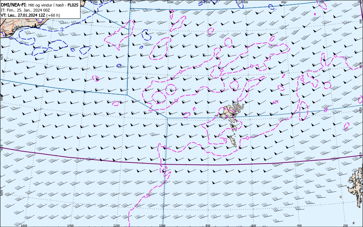Click the 2W longitude label along the top edge

321,2
